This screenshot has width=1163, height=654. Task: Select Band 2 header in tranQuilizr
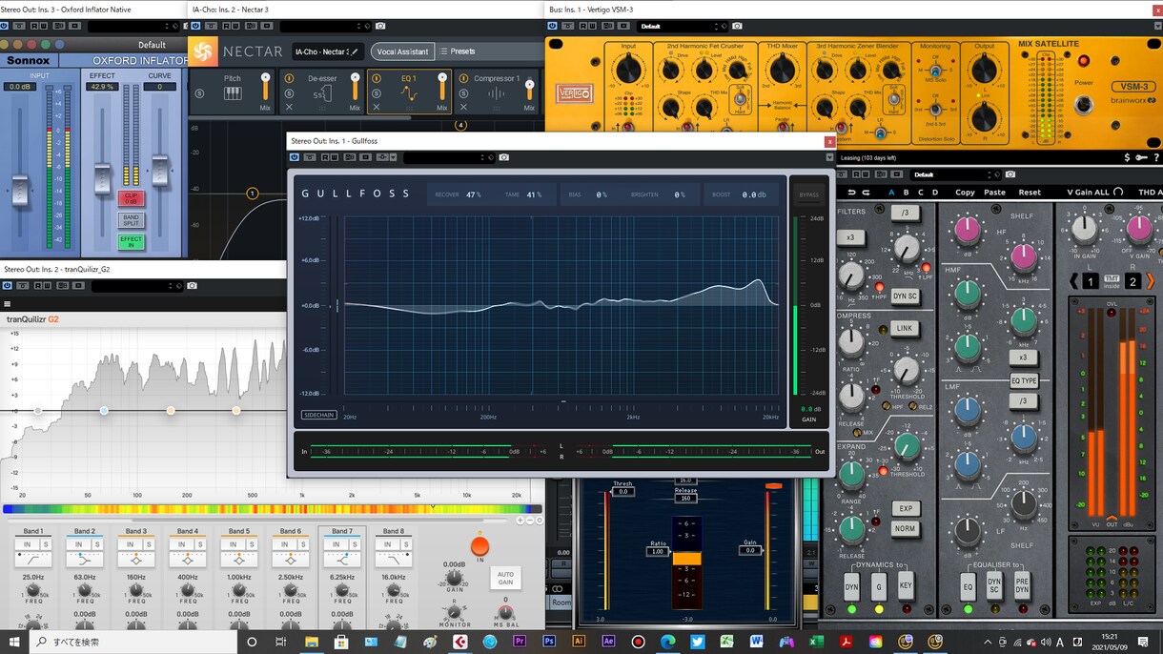pyautogui.click(x=85, y=531)
